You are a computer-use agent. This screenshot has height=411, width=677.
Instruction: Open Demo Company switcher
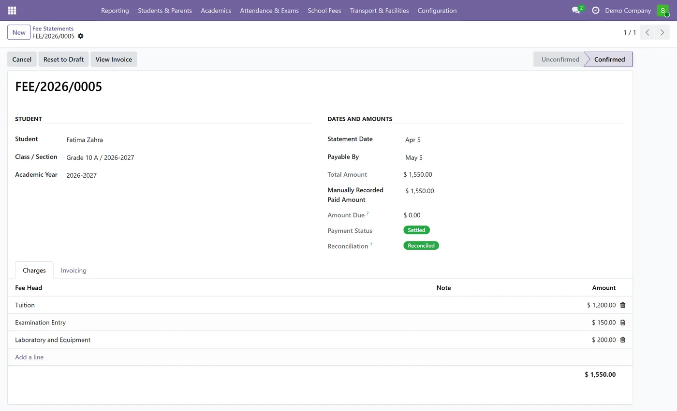tap(628, 10)
